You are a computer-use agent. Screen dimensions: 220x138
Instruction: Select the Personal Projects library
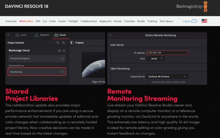tap(37, 58)
